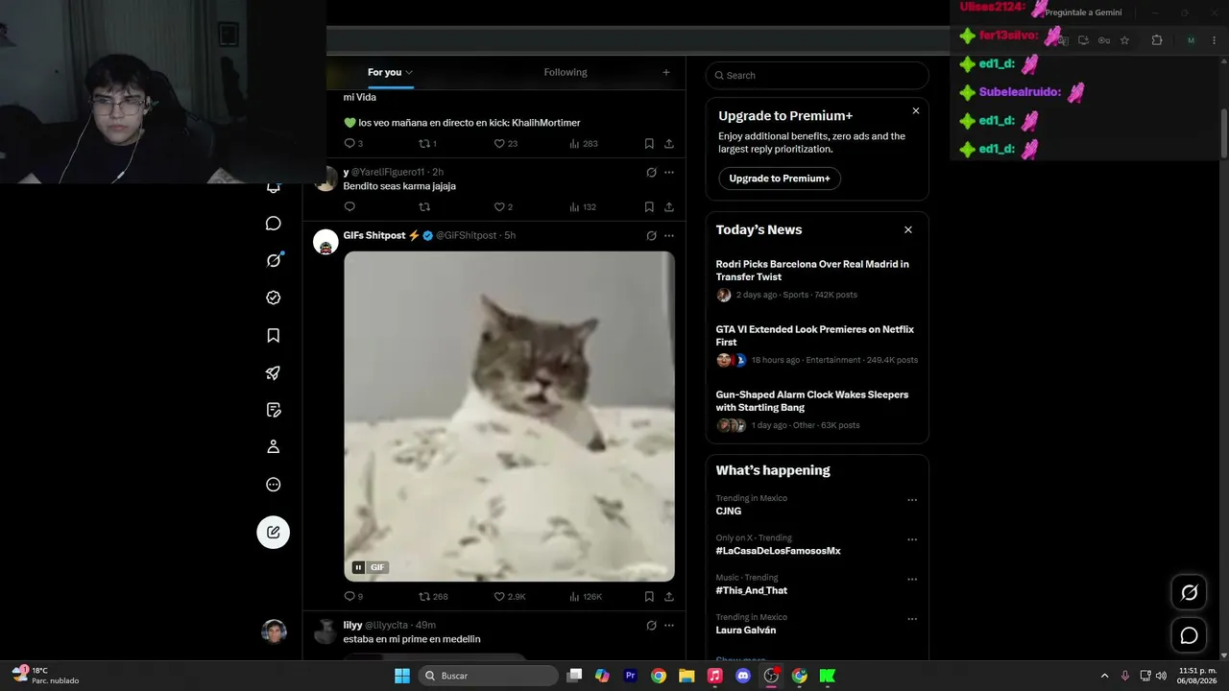The image size is (1229, 691).
Task: Open floating Grok button at bottom right
Action: pos(1189,593)
